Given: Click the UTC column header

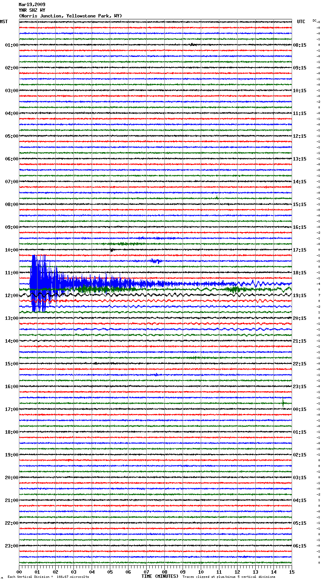Looking at the screenshot, I should click(301, 22).
